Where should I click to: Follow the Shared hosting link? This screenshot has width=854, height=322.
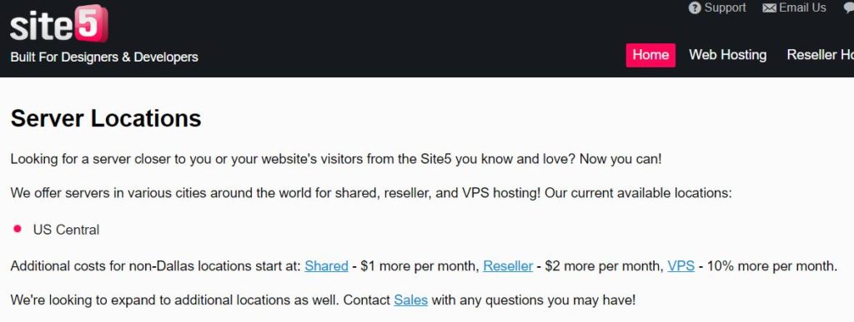point(326,266)
